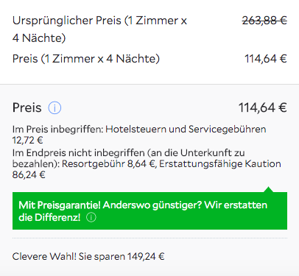Click 'die Differenz!' in green banner
This screenshot has width=299, height=276.
coord(49,217)
